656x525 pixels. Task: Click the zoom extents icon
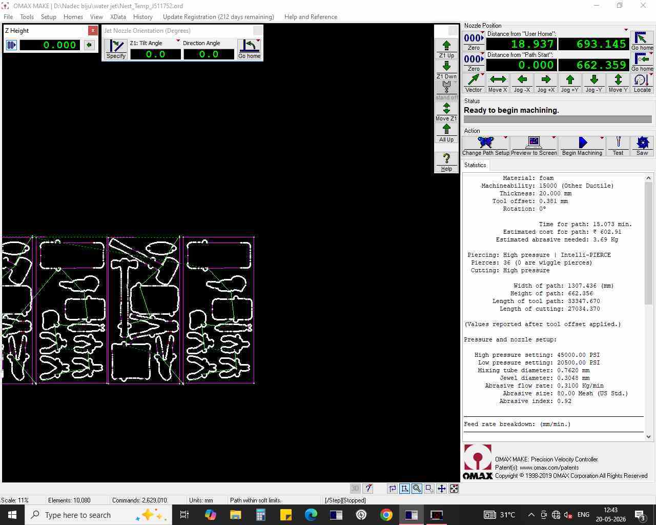tap(405, 489)
